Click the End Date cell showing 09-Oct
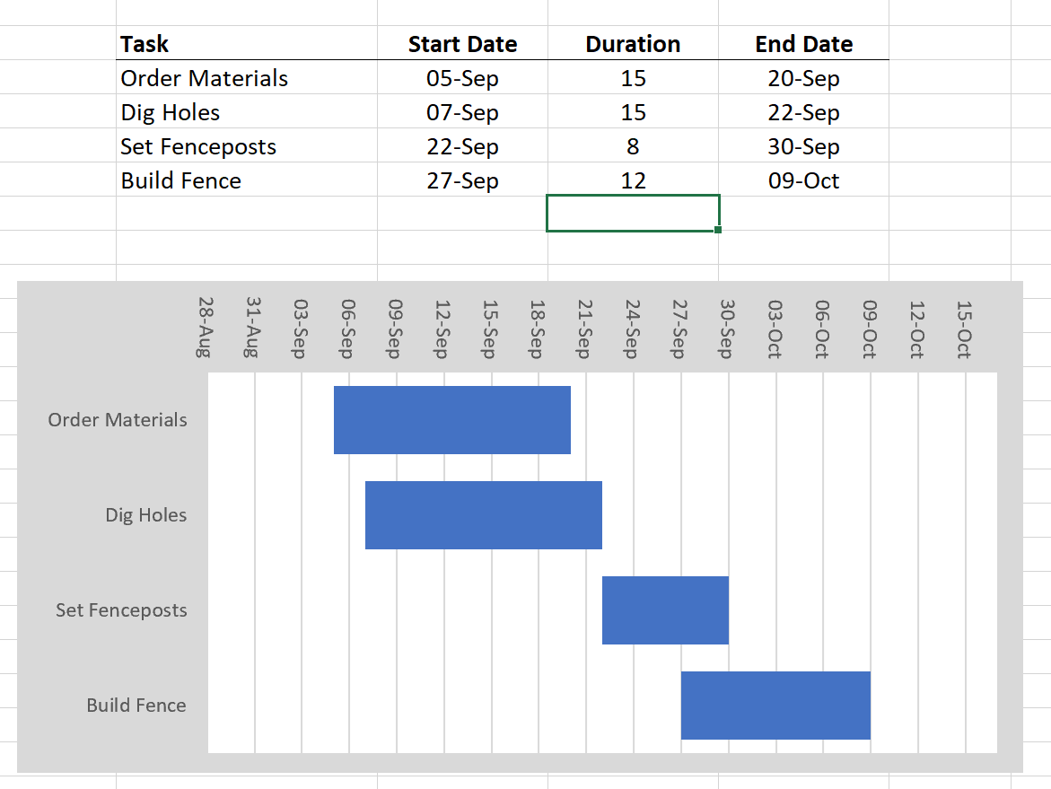The width and height of the screenshot is (1051, 789). pyautogui.click(x=803, y=180)
